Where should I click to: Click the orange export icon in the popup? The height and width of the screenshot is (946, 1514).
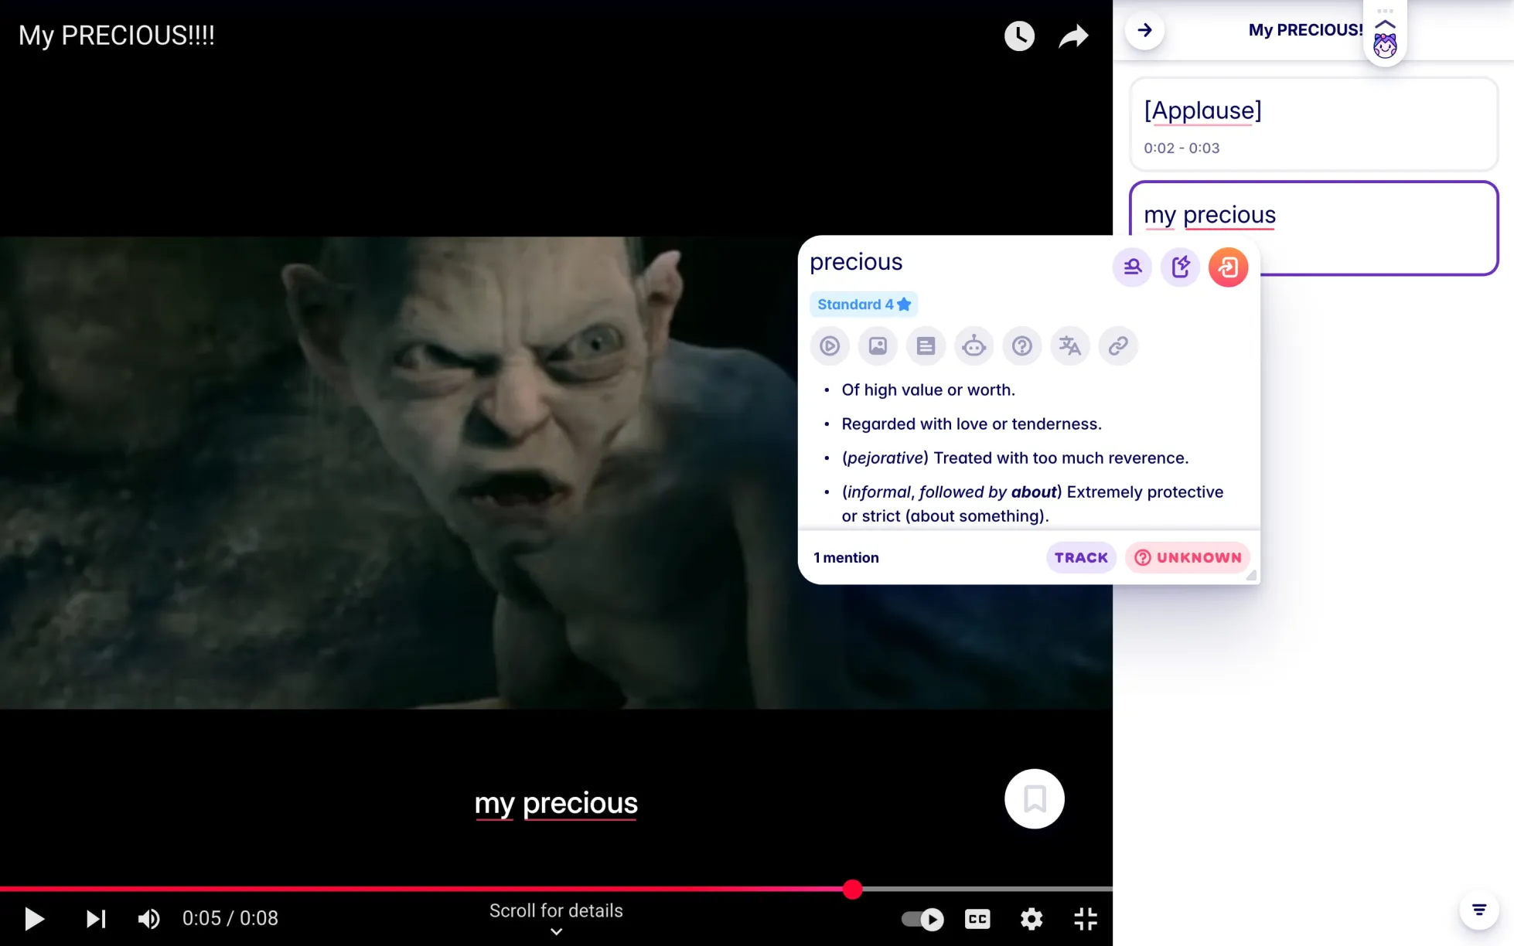(1228, 267)
